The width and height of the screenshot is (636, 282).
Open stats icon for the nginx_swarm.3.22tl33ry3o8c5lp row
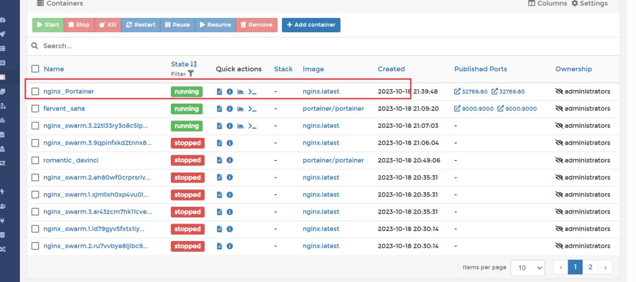240,125
